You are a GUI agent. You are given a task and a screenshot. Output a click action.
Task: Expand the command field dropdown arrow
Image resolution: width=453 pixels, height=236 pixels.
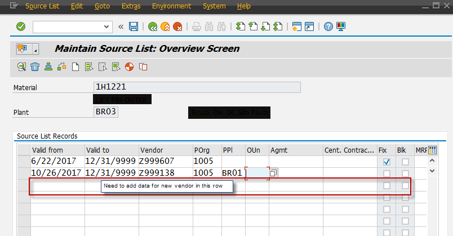click(107, 26)
